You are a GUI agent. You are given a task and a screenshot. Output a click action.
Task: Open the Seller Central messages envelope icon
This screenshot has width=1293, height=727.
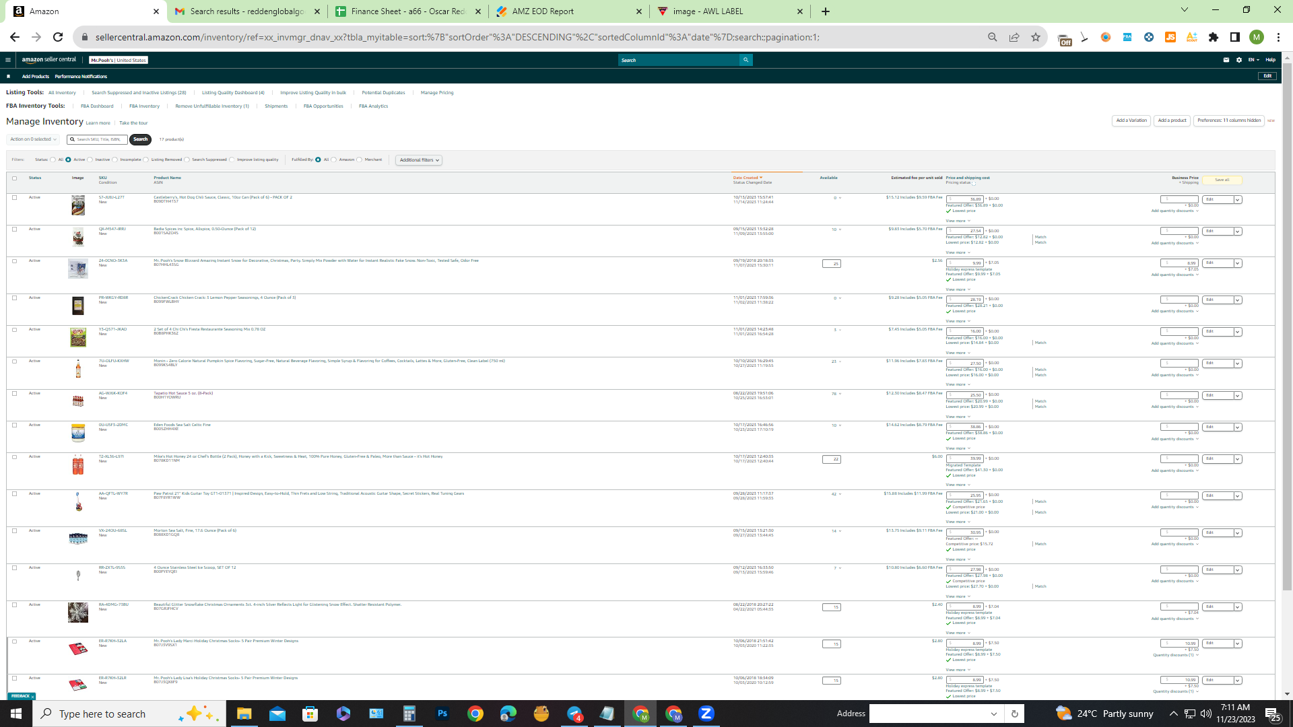[x=1226, y=60]
